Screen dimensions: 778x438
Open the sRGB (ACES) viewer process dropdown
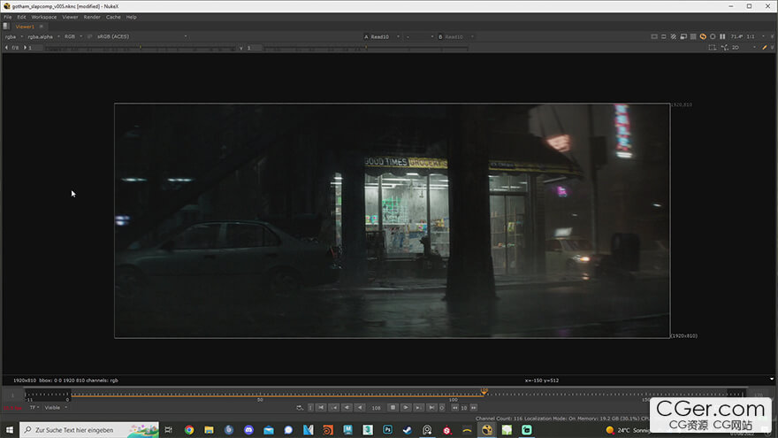[x=142, y=36]
